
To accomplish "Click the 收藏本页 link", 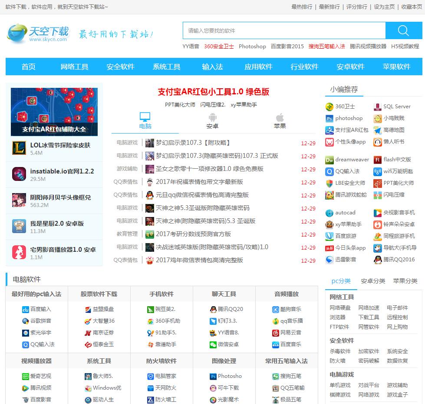I will [412, 7].
